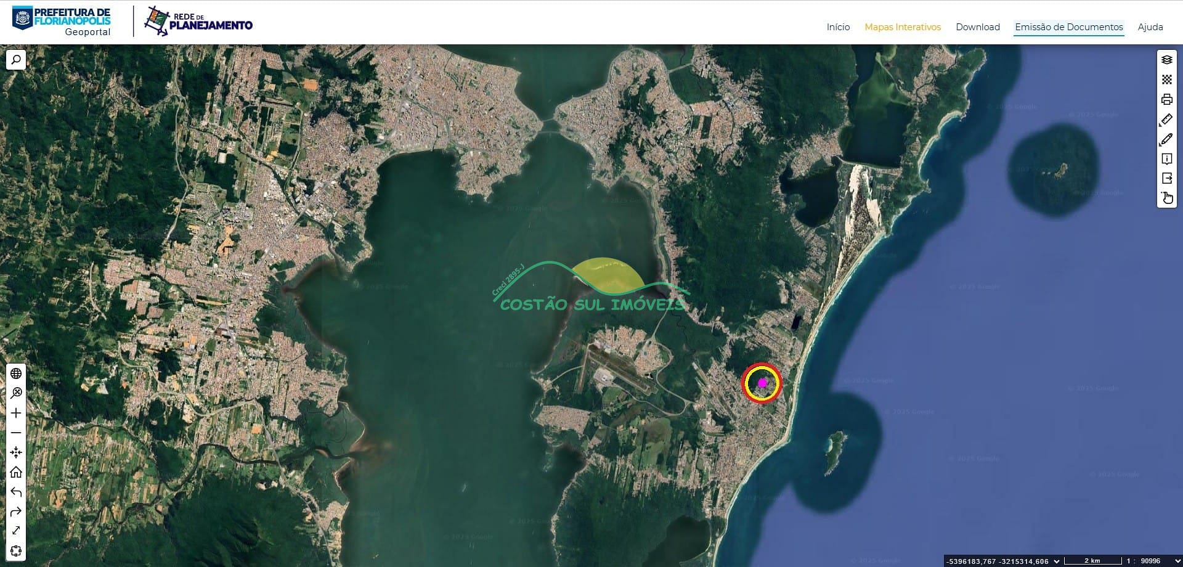Screen dimensions: 1183x567
Task: Return to home map extent
Action: click(x=16, y=472)
